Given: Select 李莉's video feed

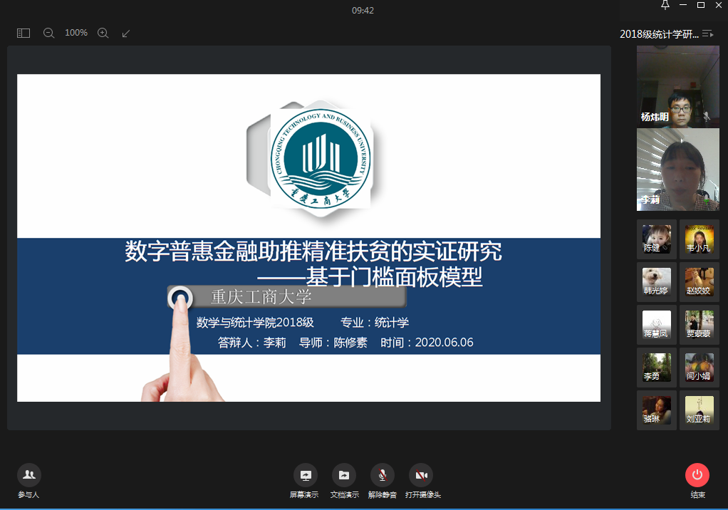Looking at the screenshot, I should [677, 170].
